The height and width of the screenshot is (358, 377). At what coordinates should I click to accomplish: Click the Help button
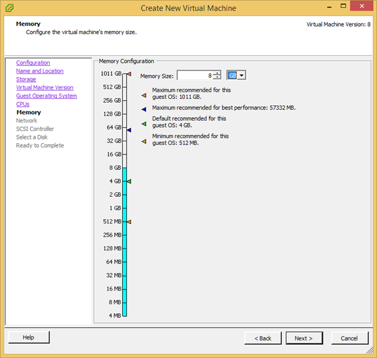(x=29, y=337)
